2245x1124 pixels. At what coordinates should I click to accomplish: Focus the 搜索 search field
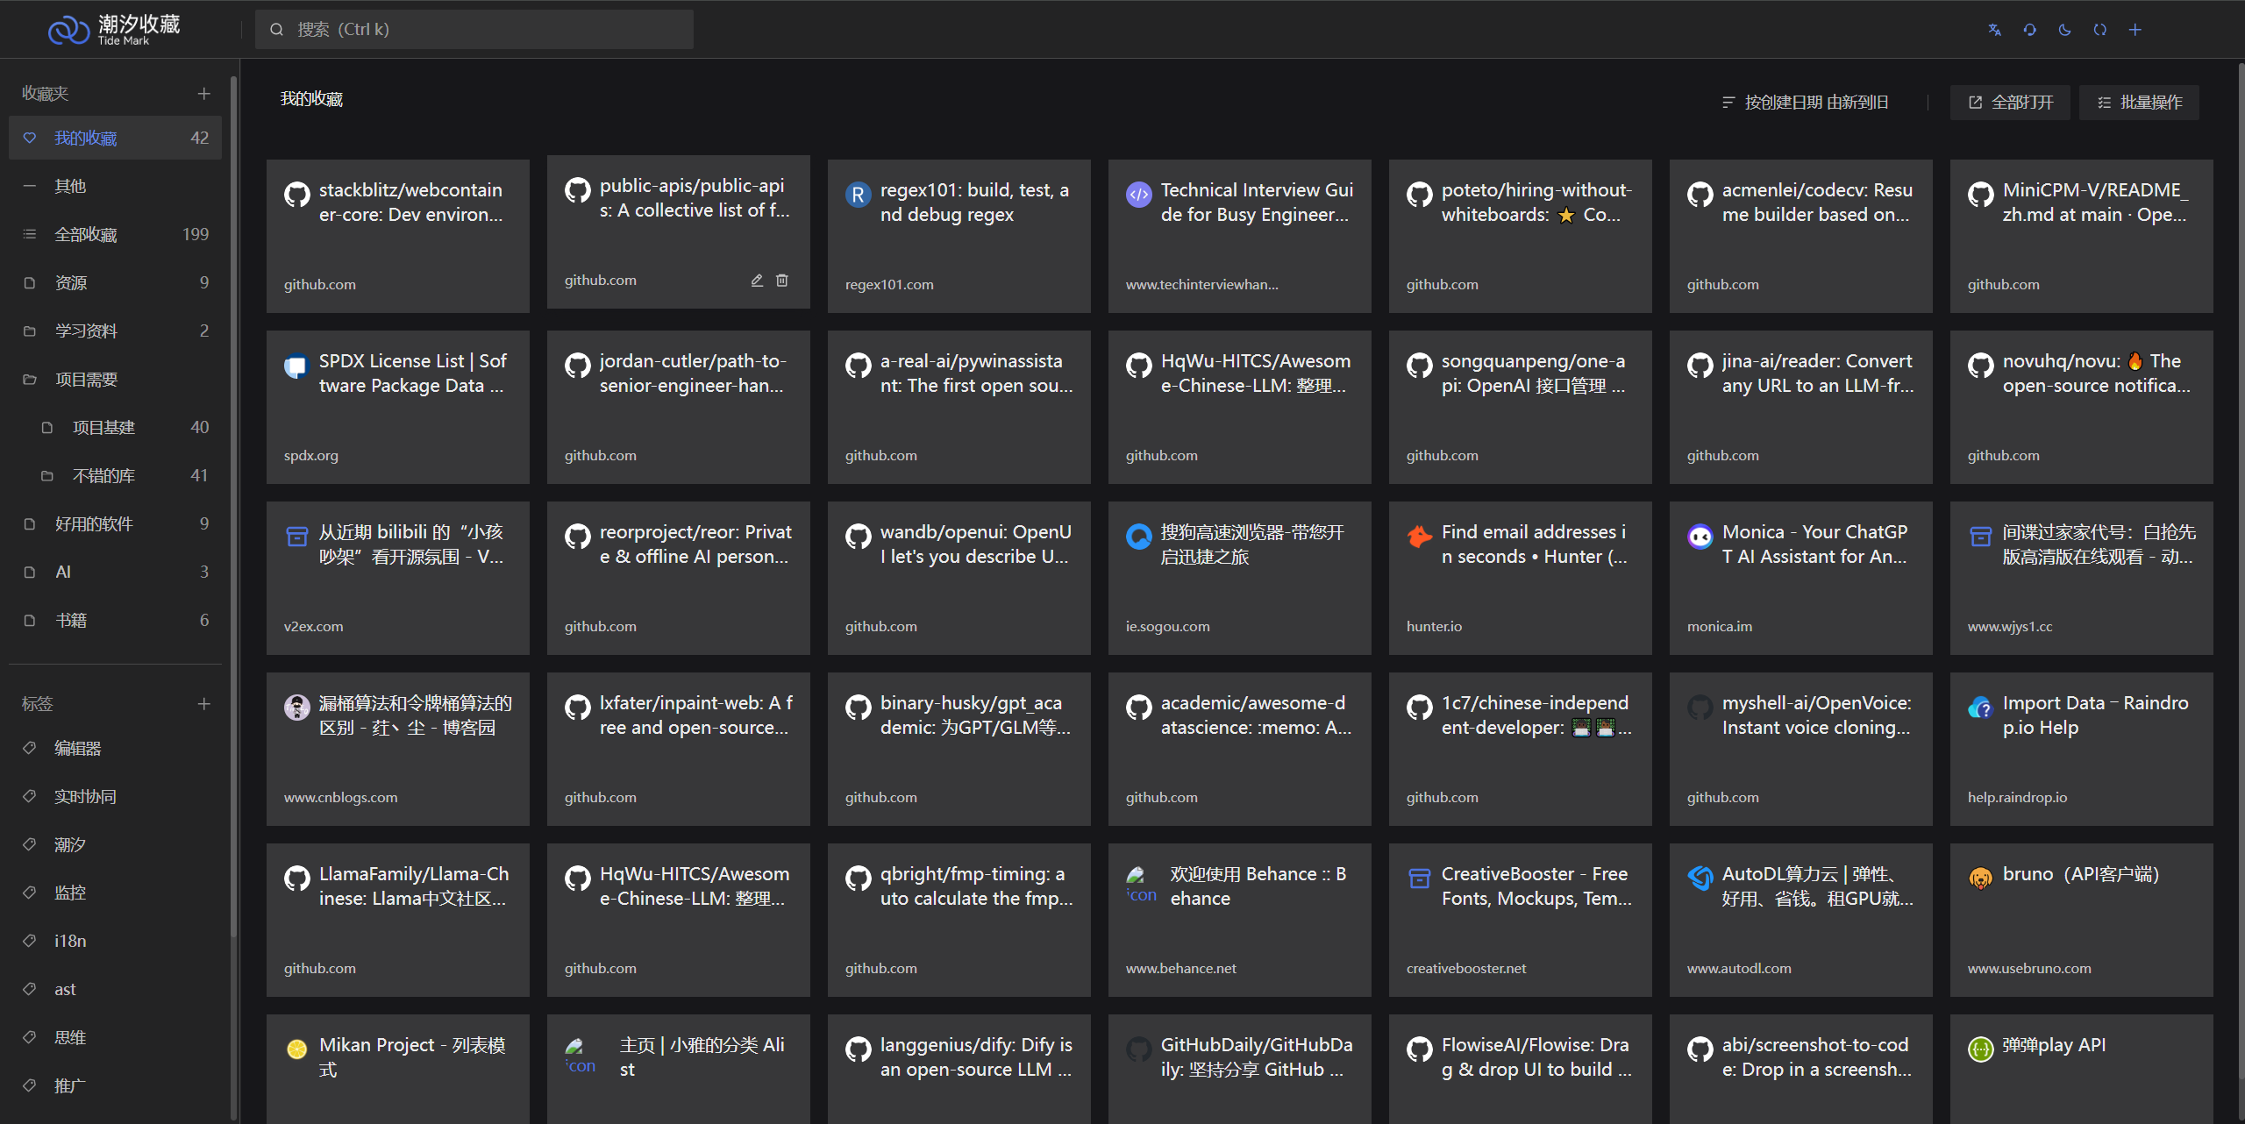474,30
